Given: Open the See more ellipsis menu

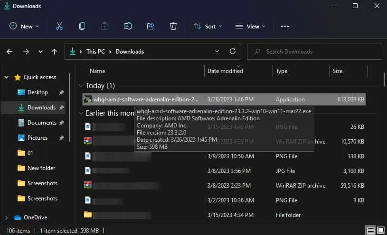Looking at the screenshot, I should 285,27.
